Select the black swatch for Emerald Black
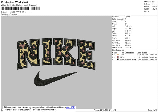 pyautogui.click(x=118, y=59)
